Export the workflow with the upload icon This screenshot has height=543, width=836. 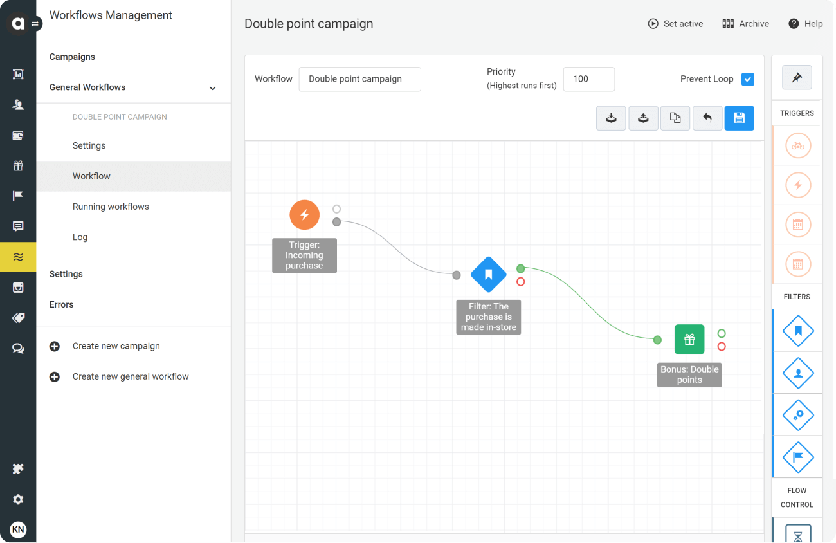tap(643, 118)
